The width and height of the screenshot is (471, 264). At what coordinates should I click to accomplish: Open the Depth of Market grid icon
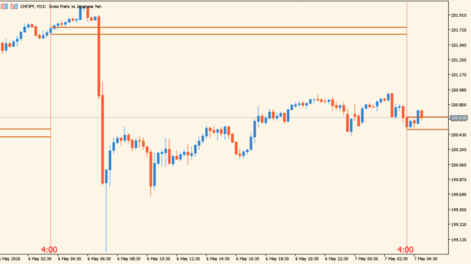4,7
